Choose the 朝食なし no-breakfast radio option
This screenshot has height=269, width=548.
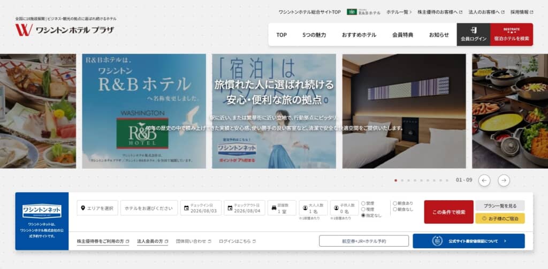[x=395, y=209]
